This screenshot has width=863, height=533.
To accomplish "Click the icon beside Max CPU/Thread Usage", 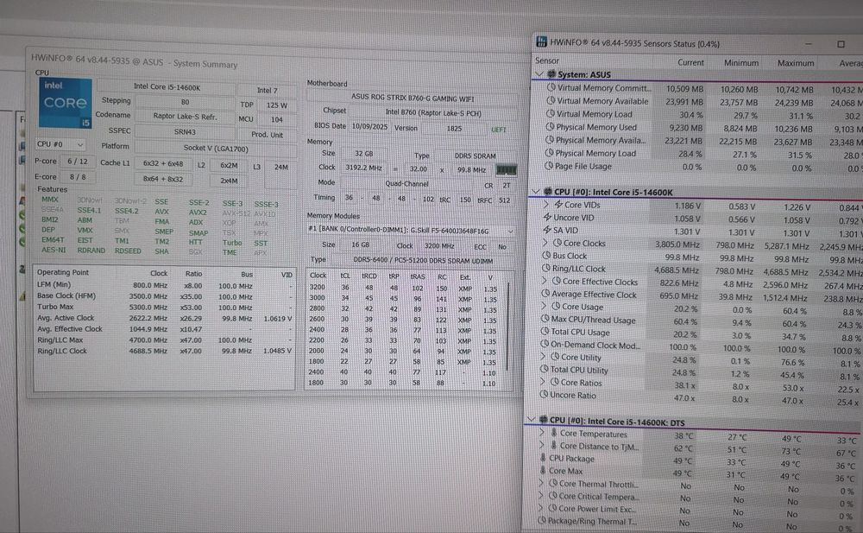I will (545, 319).
